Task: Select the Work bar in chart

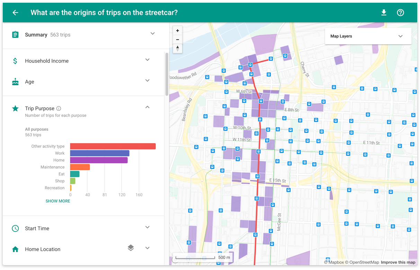Action: coord(100,153)
